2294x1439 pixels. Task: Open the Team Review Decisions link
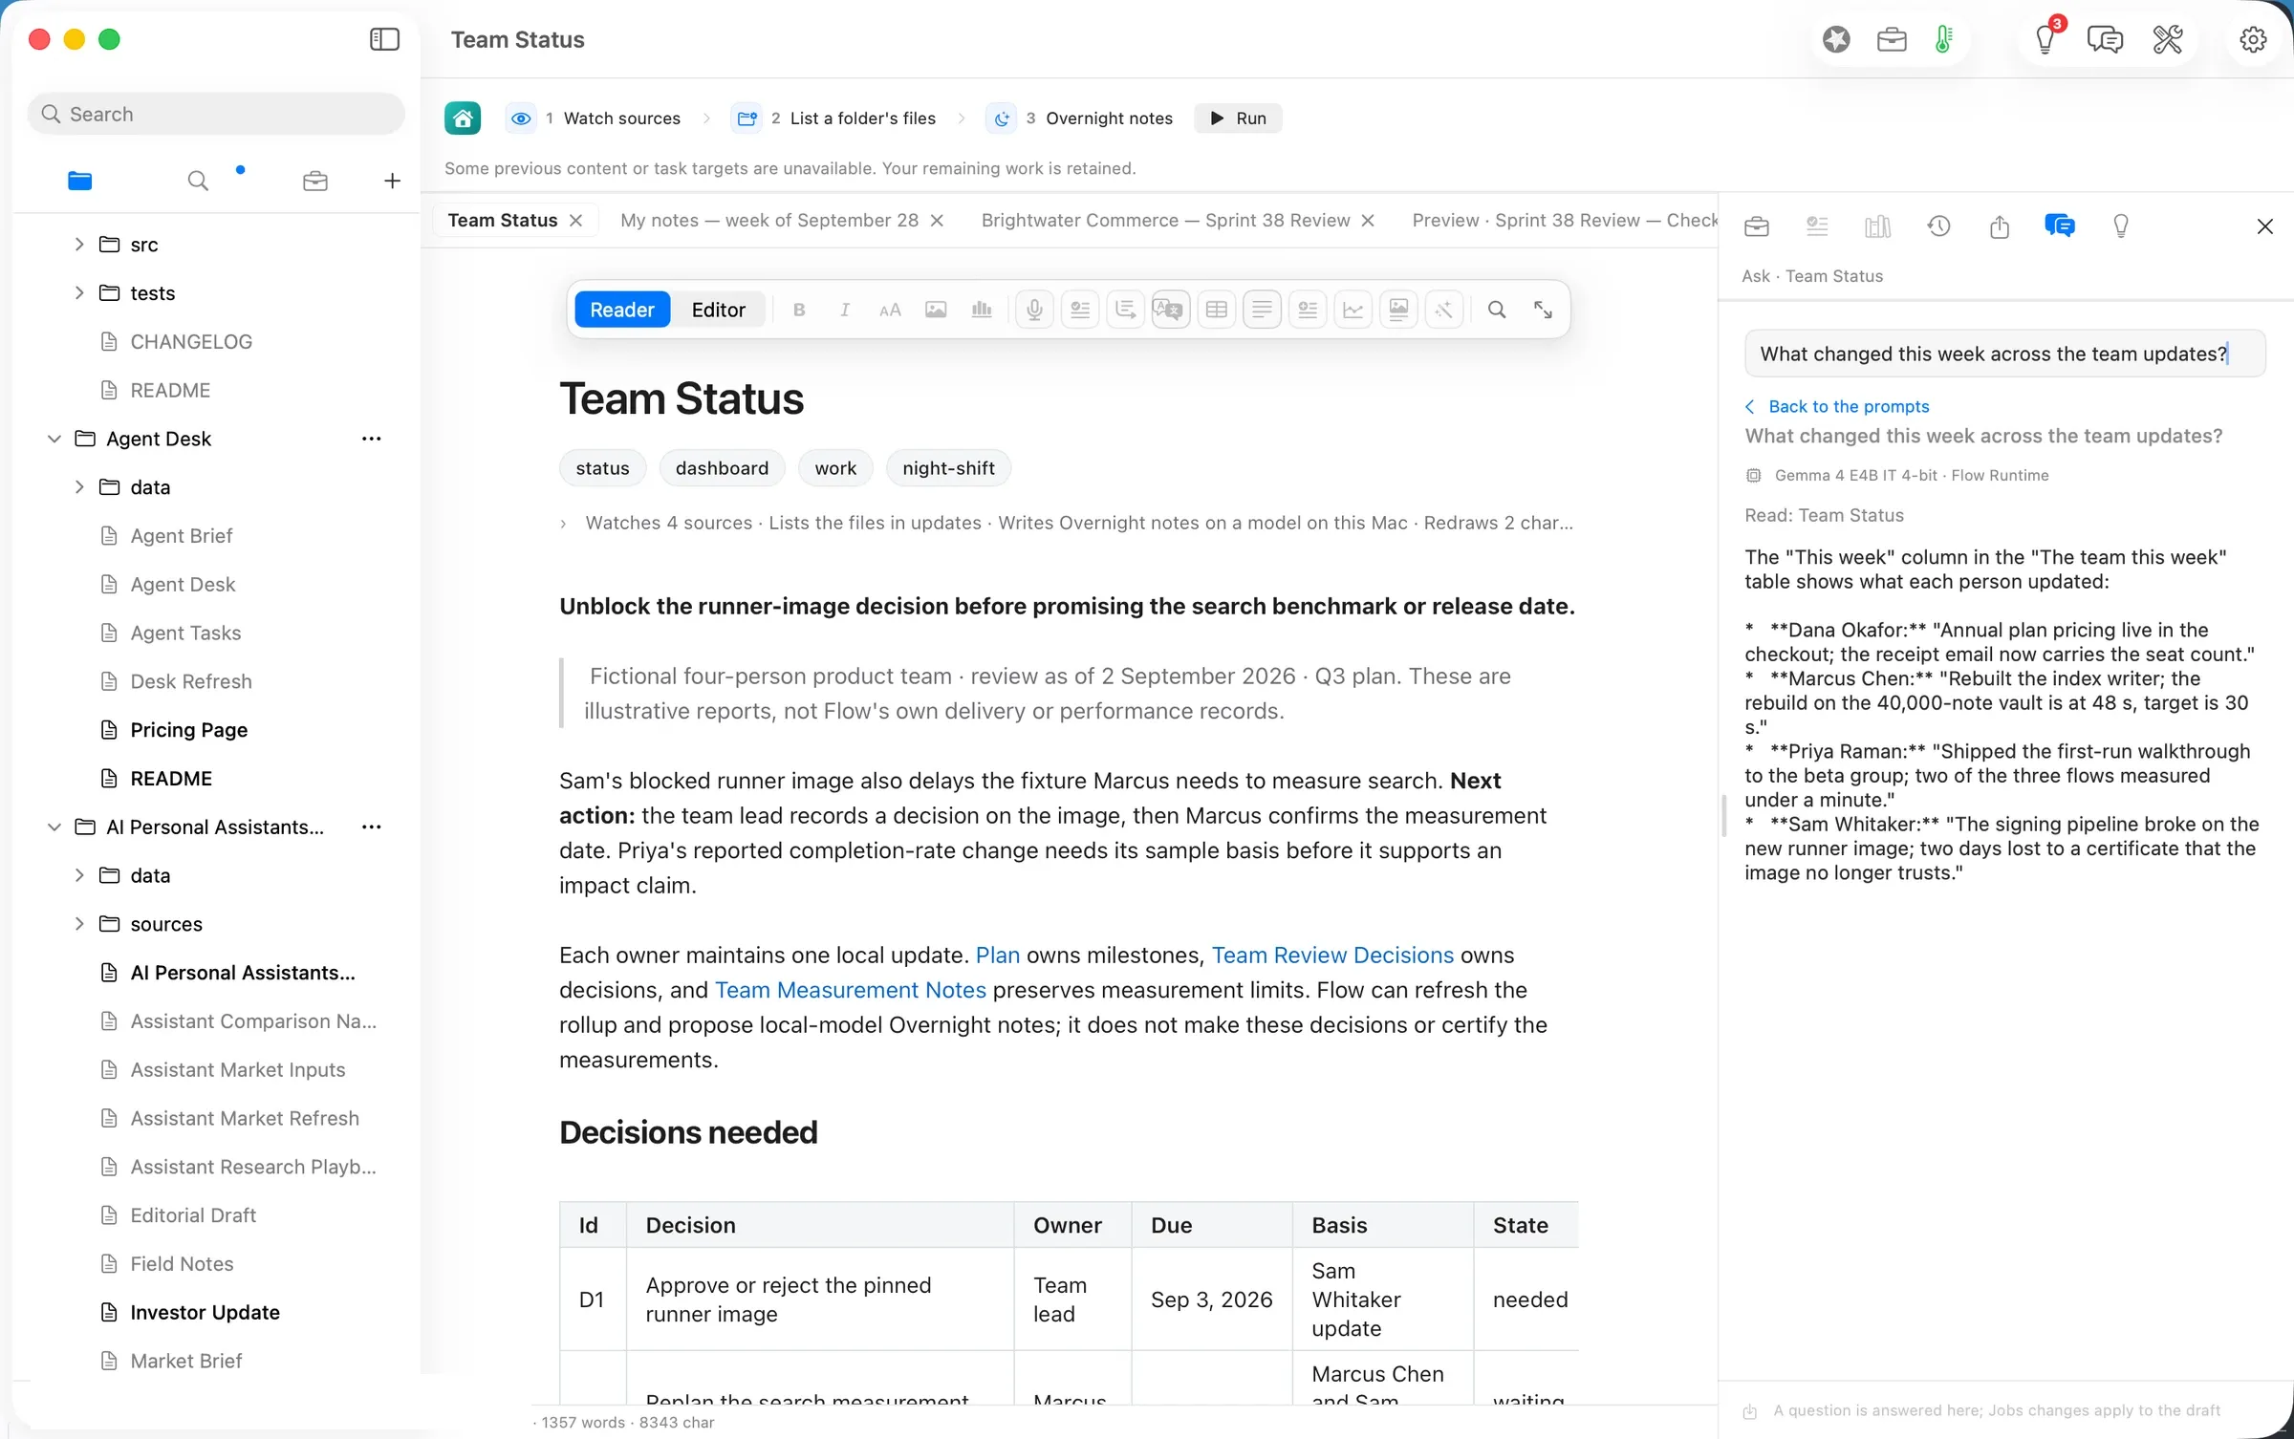tap(1332, 955)
